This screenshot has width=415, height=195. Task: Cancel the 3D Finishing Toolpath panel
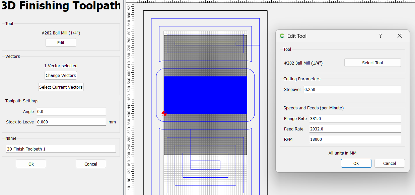pyautogui.click(x=90, y=164)
